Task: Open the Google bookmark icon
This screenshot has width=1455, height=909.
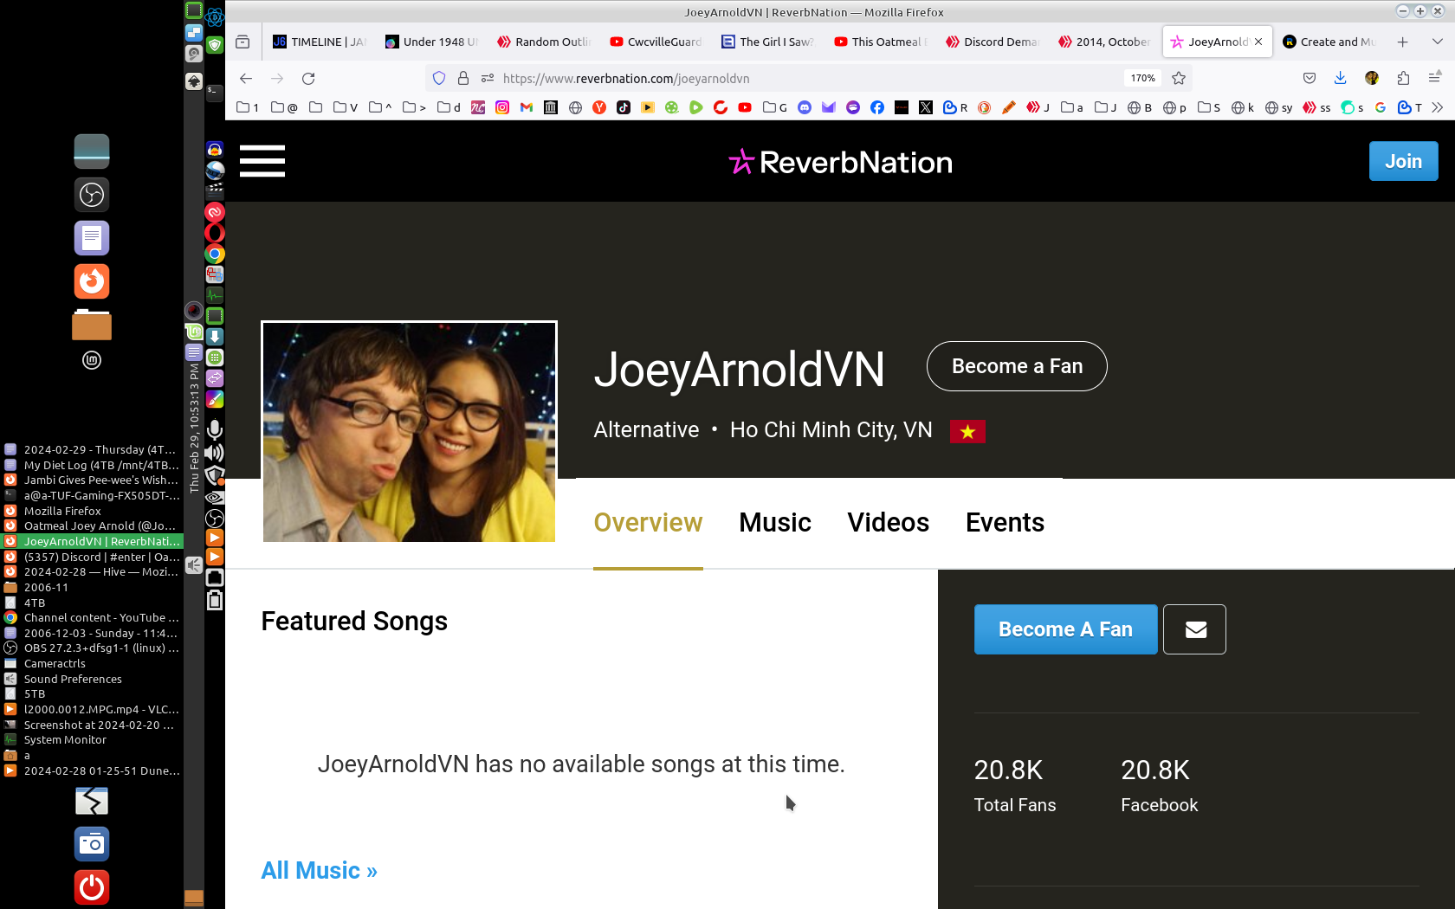Action: click(1381, 107)
